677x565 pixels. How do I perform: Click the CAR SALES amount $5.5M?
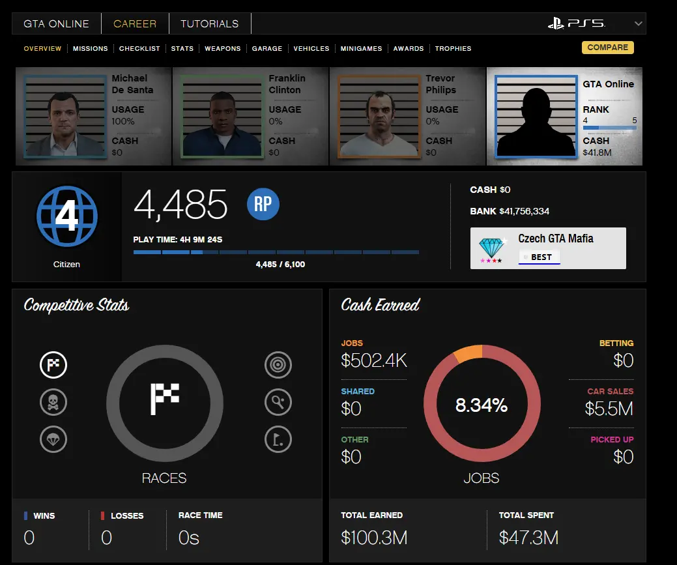click(609, 409)
